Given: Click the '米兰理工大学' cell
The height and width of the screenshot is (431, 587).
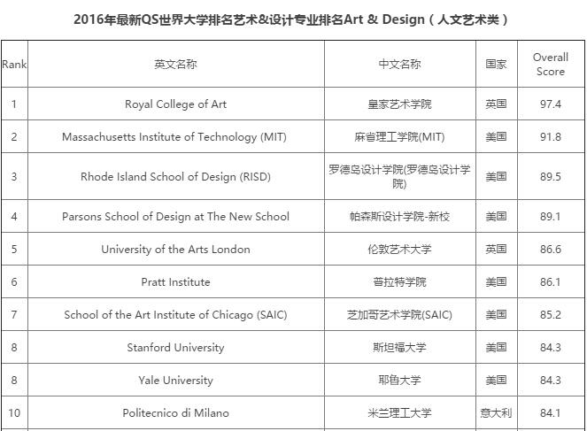Looking at the screenshot, I should tap(399, 413).
